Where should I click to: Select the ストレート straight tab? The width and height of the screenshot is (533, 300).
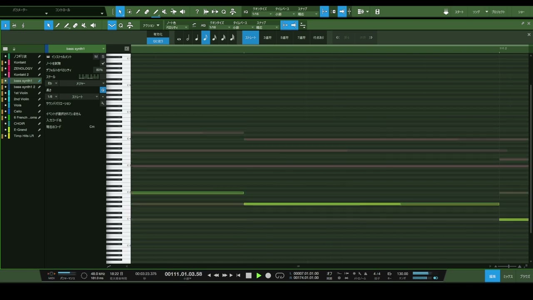click(x=251, y=37)
